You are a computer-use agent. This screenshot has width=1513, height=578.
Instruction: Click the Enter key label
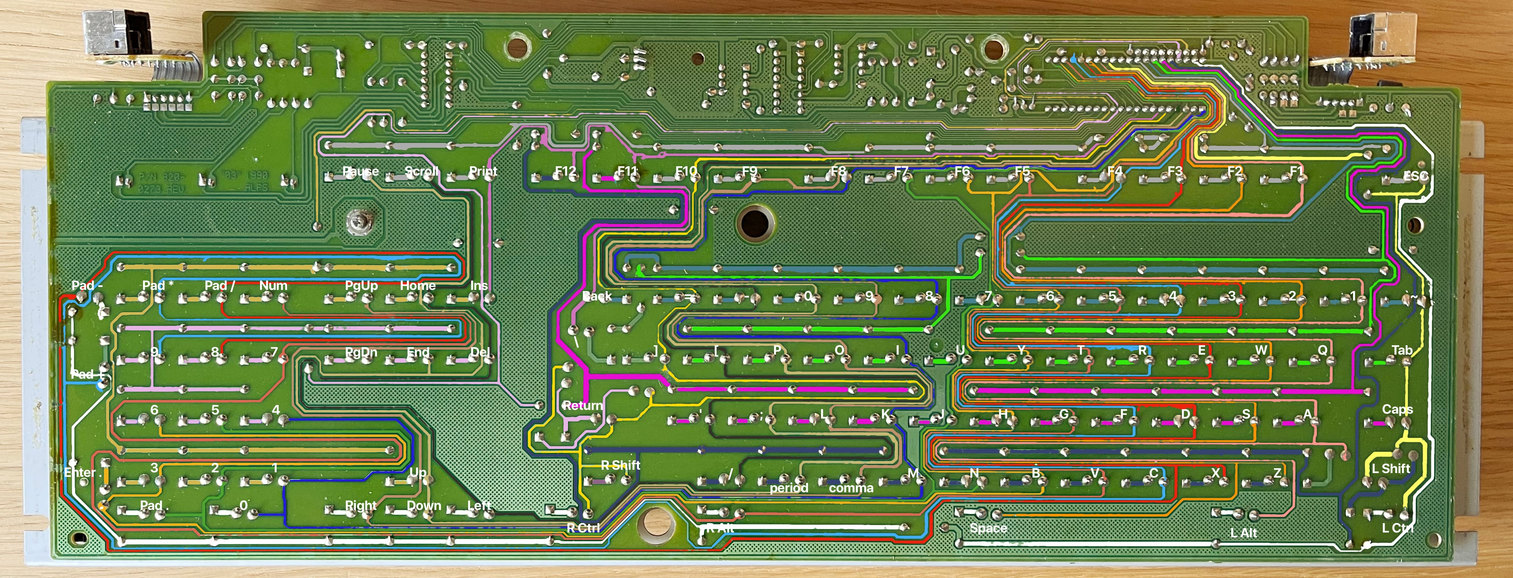[x=81, y=472]
